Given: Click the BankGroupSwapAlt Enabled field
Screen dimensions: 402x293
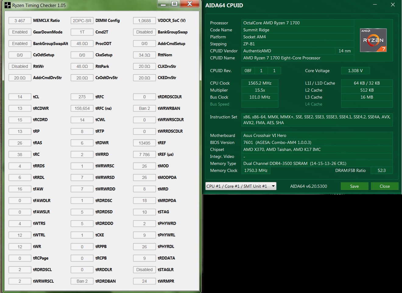Looking at the screenshot, I should (x=20, y=44).
